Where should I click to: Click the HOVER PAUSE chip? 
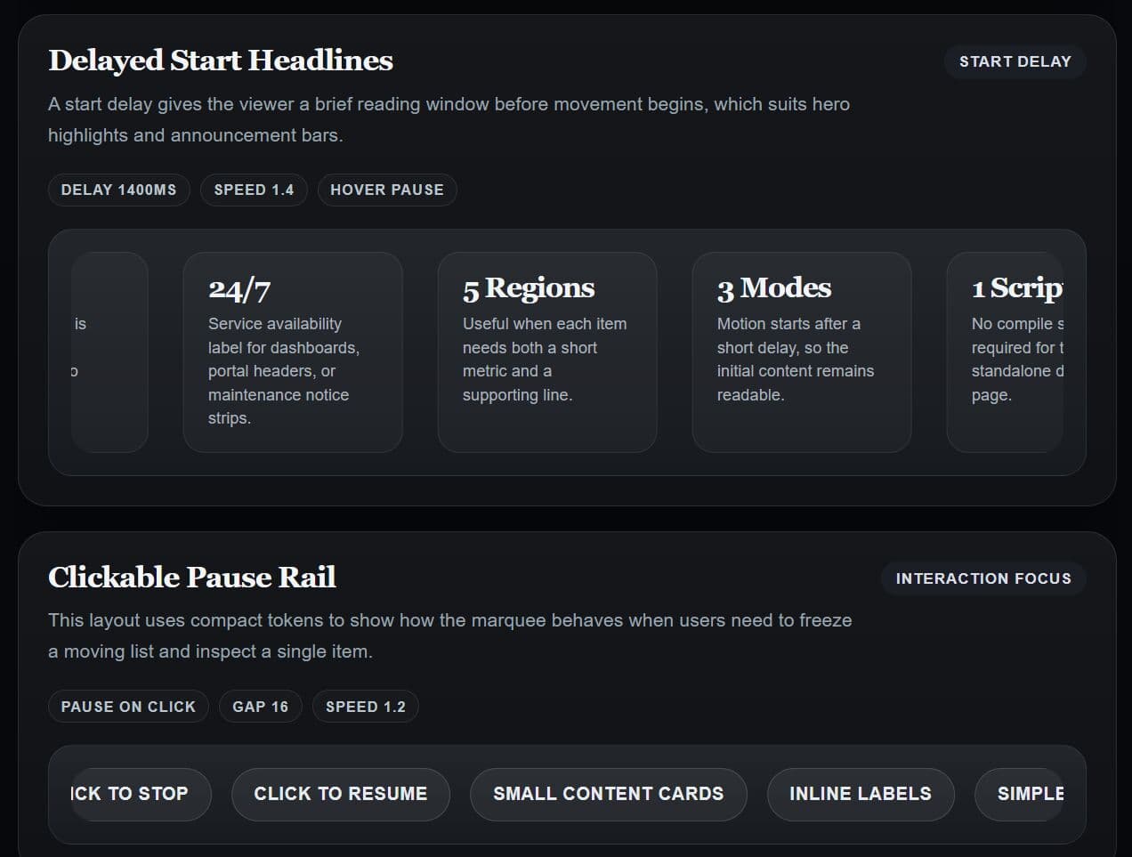coord(387,190)
